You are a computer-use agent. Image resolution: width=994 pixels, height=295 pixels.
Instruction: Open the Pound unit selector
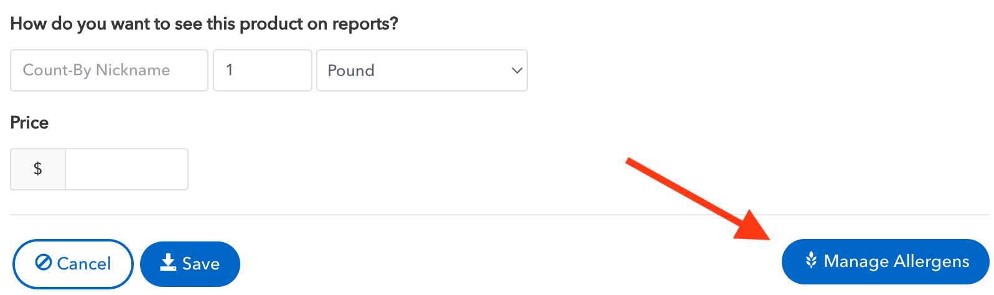tap(421, 70)
